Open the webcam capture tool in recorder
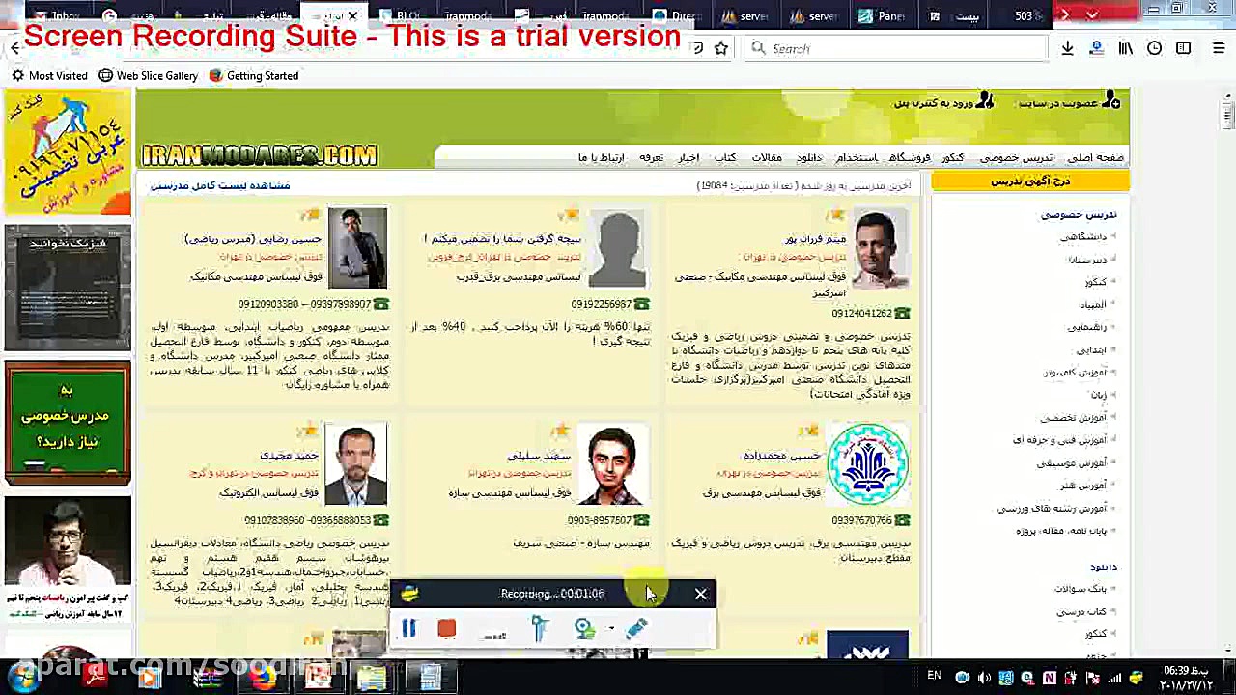This screenshot has height=695, width=1236. (x=583, y=628)
